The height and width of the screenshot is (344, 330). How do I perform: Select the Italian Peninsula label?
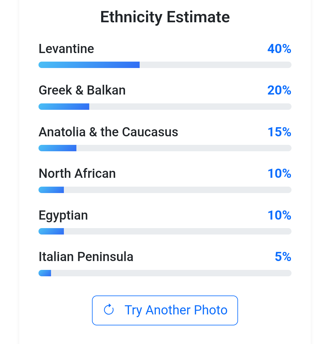coord(86,257)
